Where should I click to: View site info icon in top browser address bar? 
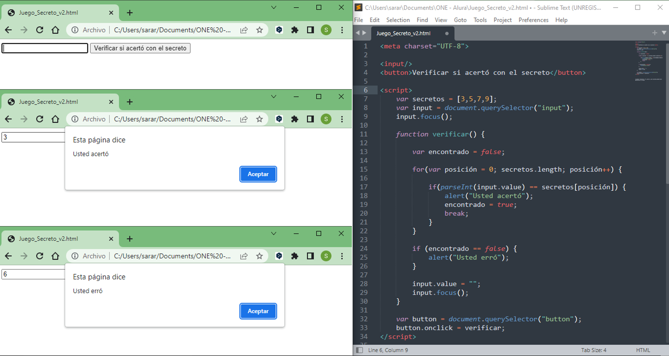tap(75, 30)
